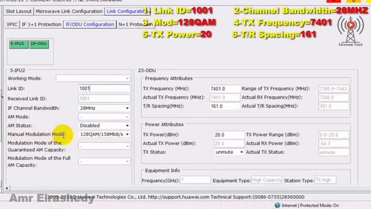Select the 5-IFU2 board icon

pyautogui.click(x=19, y=44)
